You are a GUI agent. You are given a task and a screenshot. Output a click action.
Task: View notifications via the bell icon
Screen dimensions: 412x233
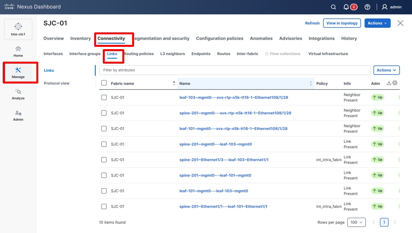[x=346, y=7]
